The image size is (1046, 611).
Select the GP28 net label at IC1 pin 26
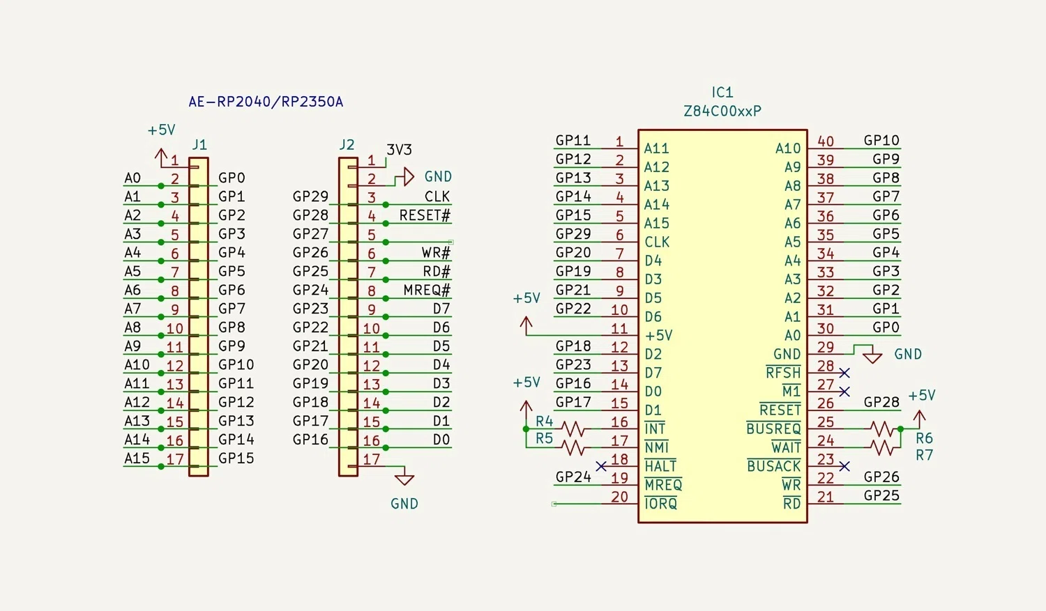click(x=881, y=402)
